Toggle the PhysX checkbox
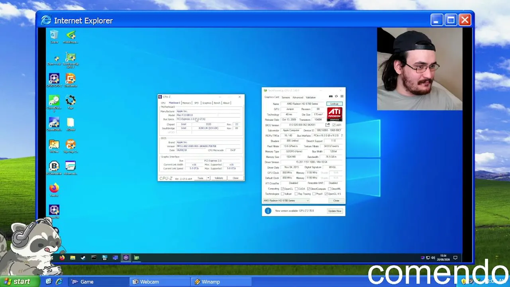This screenshot has width=510, height=287. click(x=314, y=194)
